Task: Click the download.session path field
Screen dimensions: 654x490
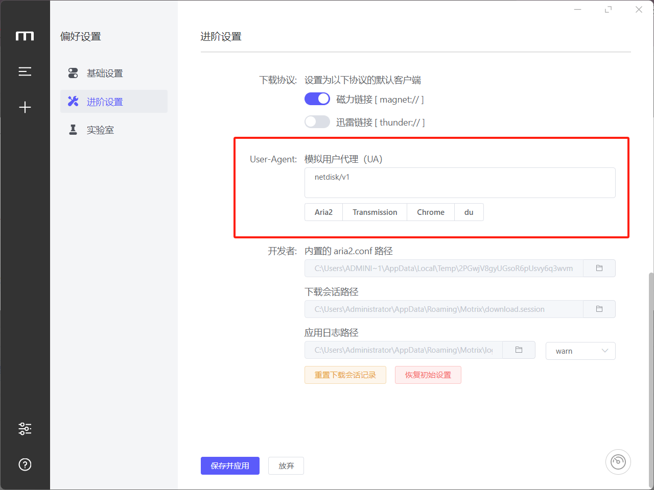Action: click(444, 309)
